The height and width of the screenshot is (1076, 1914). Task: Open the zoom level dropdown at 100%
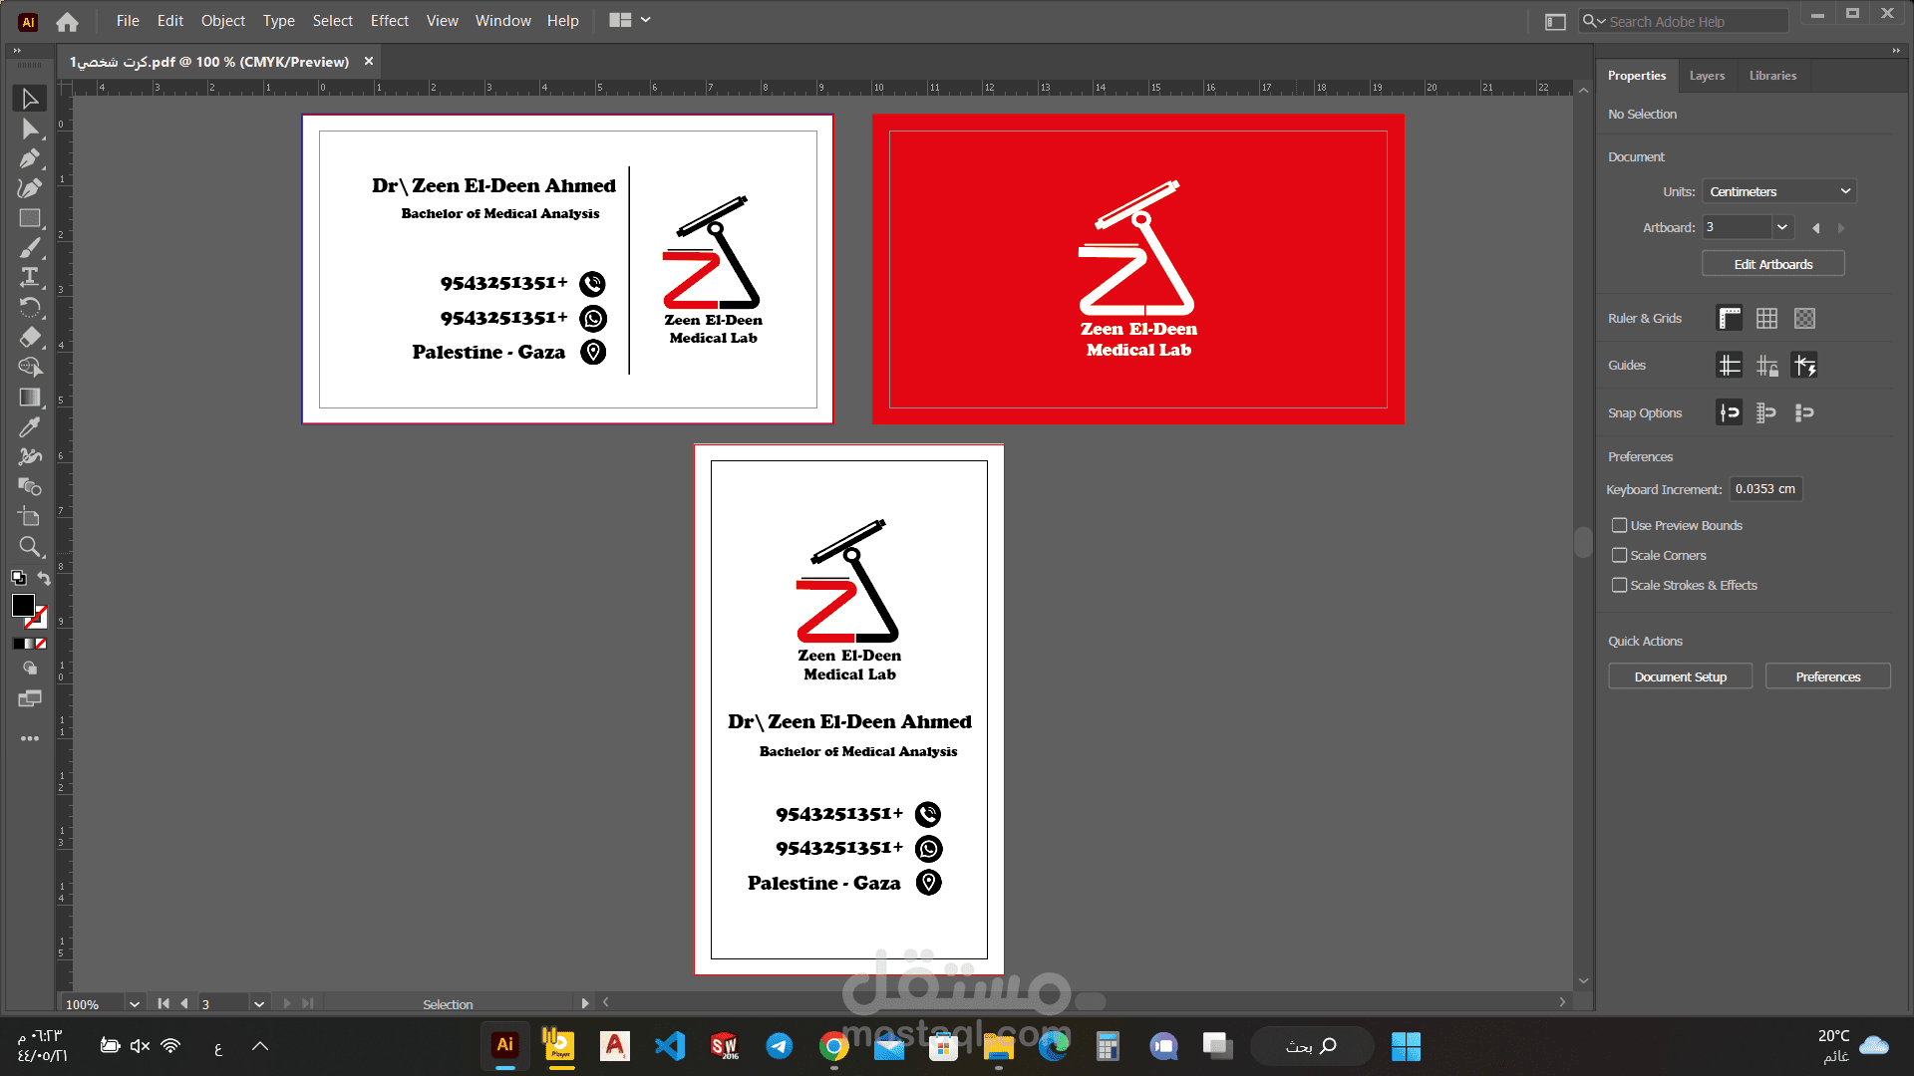click(135, 1004)
